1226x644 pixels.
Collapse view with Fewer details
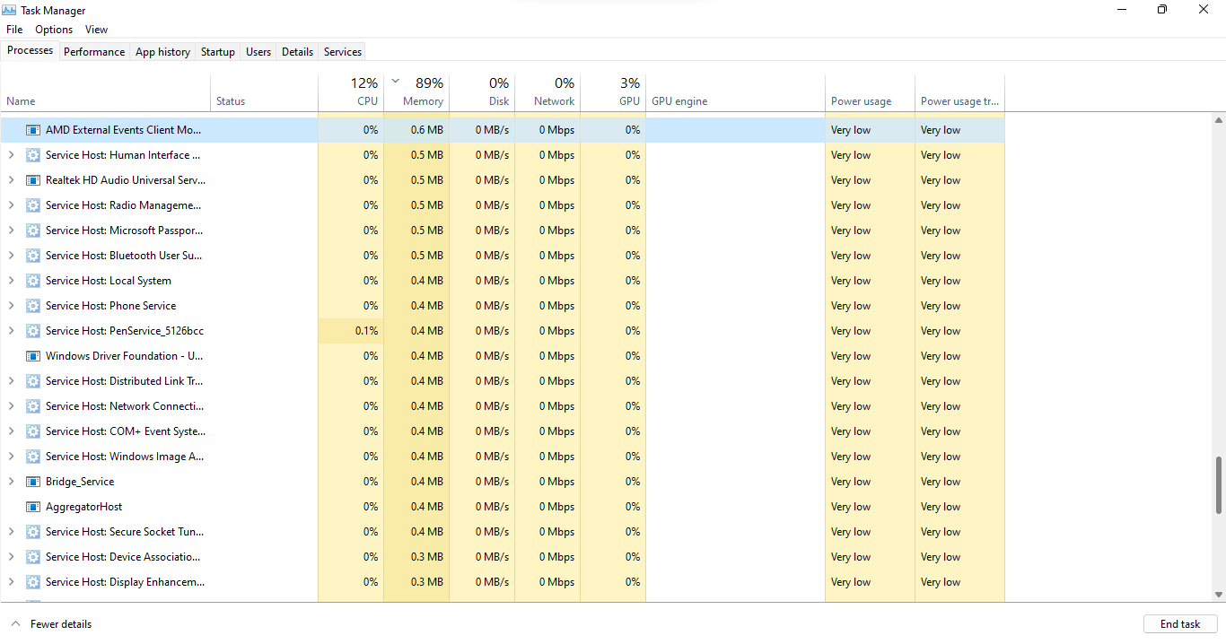click(x=52, y=624)
